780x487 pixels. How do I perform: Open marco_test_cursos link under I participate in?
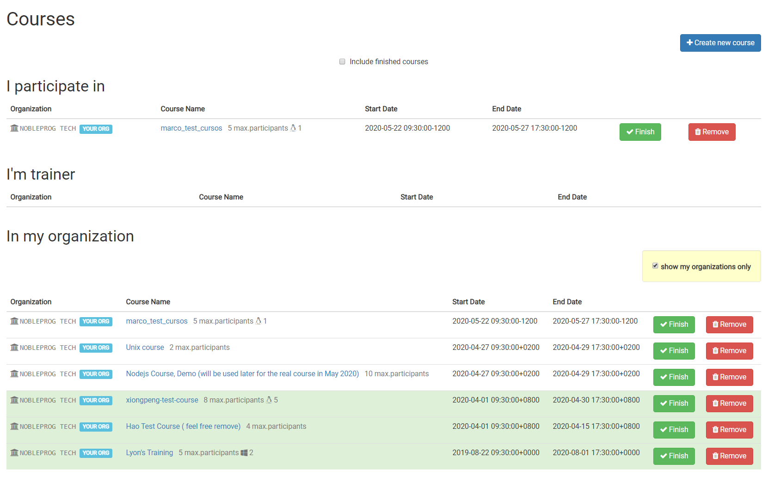[x=191, y=128]
